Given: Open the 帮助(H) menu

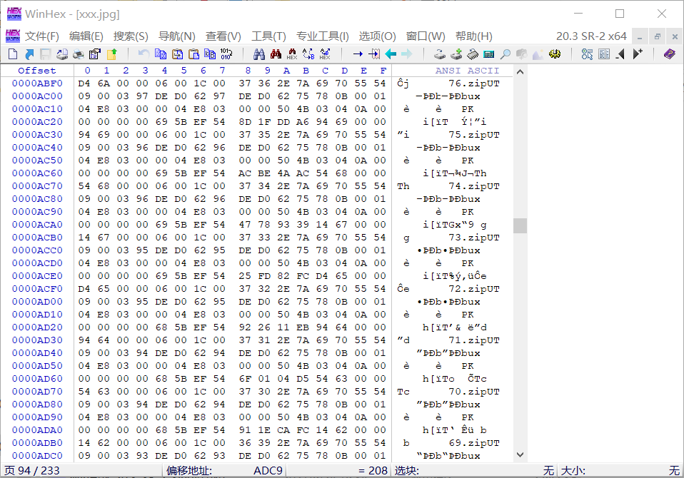Looking at the screenshot, I should (474, 36).
